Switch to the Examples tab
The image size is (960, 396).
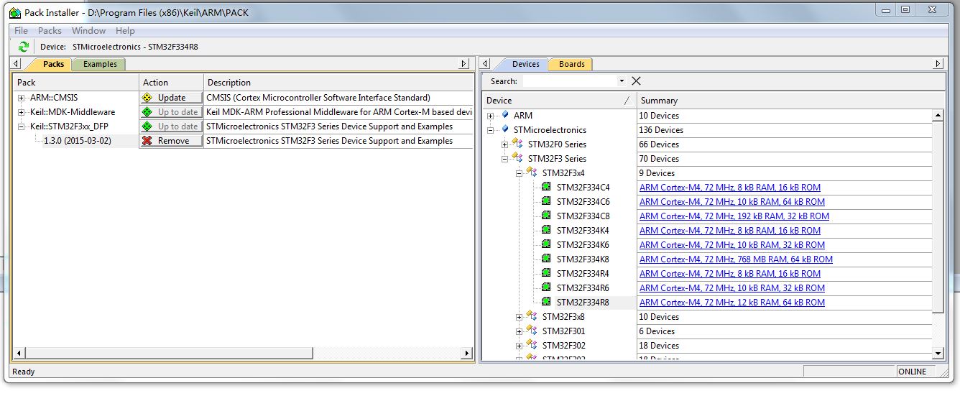click(x=100, y=64)
